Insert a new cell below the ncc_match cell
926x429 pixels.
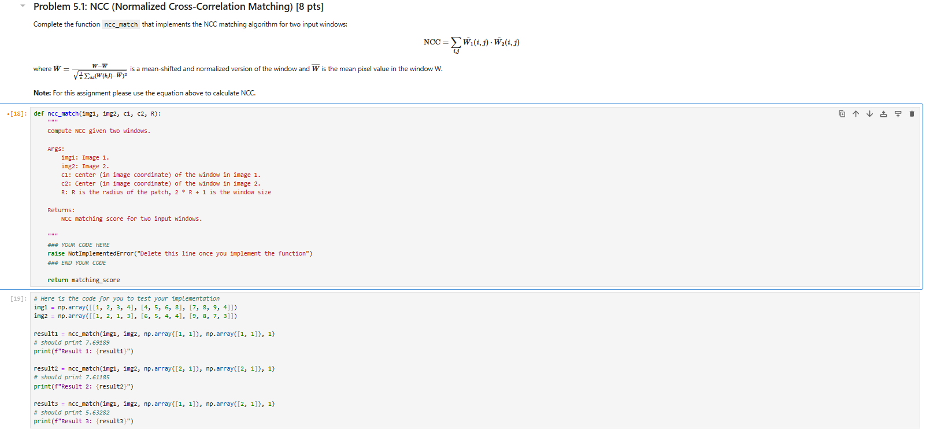click(898, 114)
